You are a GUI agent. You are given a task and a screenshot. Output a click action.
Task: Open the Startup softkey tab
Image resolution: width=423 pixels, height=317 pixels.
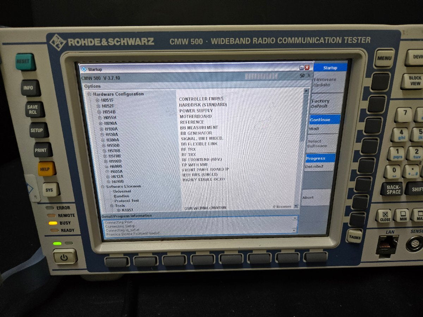click(x=330, y=68)
